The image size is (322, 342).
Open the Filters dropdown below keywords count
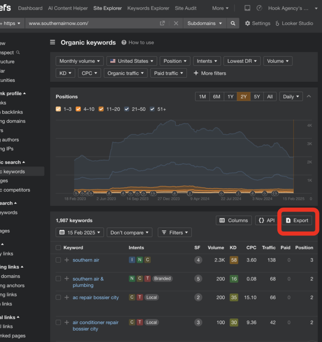click(175, 232)
